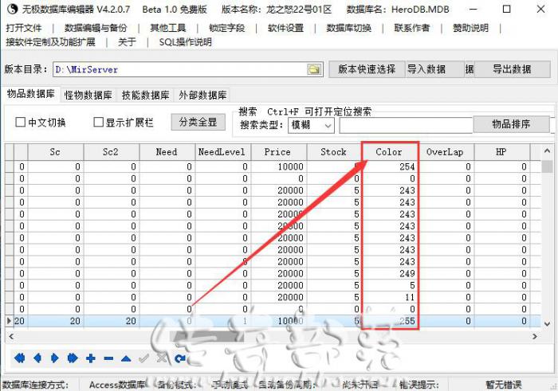The image size is (558, 391).
Task: Switch to the 怪物数据库 tab
Action: (x=88, y=95)
